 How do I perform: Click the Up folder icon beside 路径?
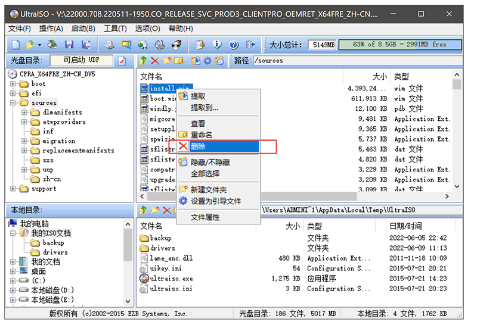pos(143,61)
